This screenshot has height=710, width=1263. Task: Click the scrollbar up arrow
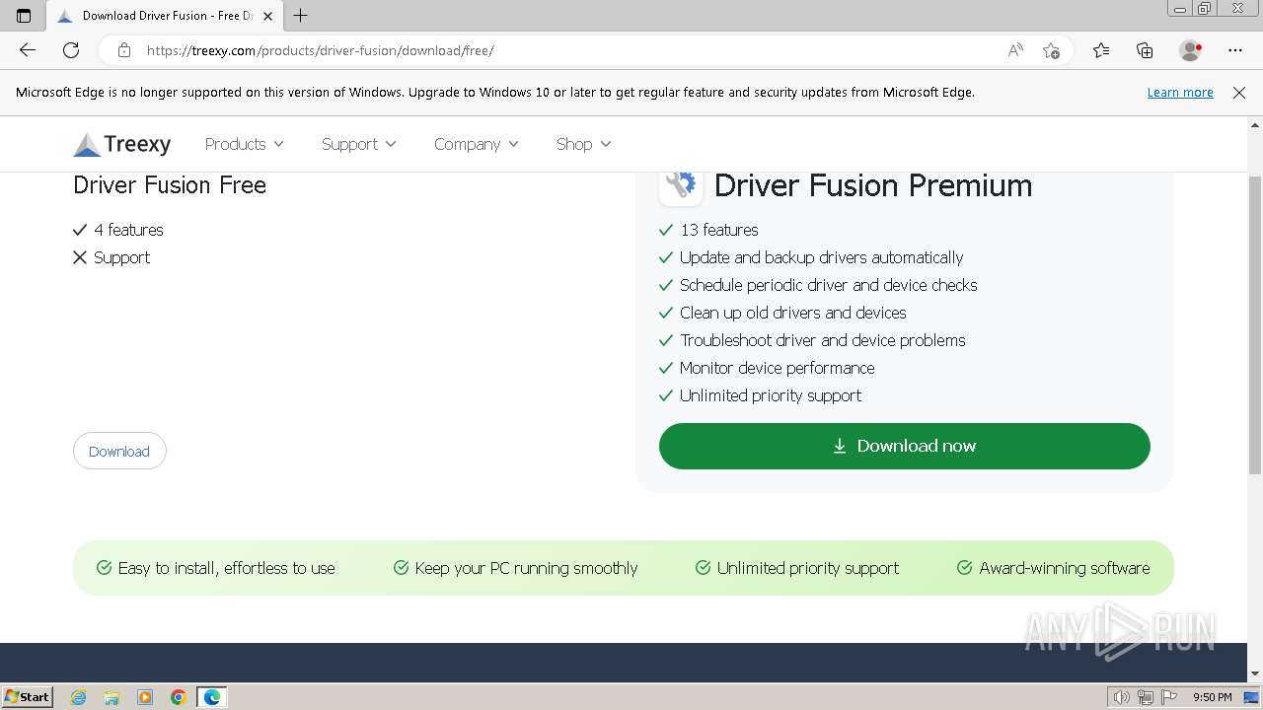tap(1255, 125)
